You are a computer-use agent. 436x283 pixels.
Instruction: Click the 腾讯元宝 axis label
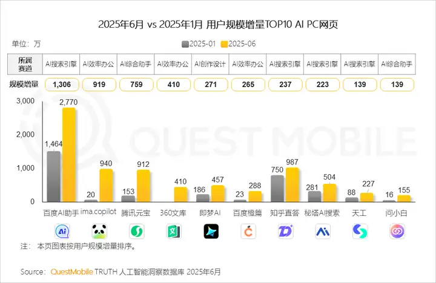point(136,213)
